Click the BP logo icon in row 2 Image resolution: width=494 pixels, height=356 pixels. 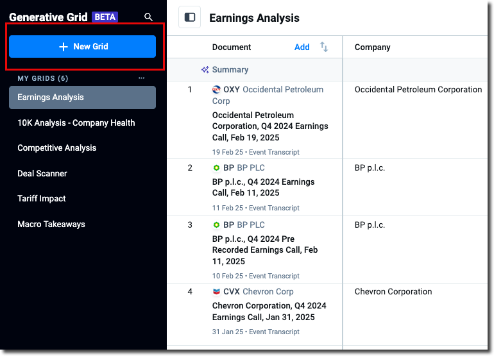click(x=217, y=168)
